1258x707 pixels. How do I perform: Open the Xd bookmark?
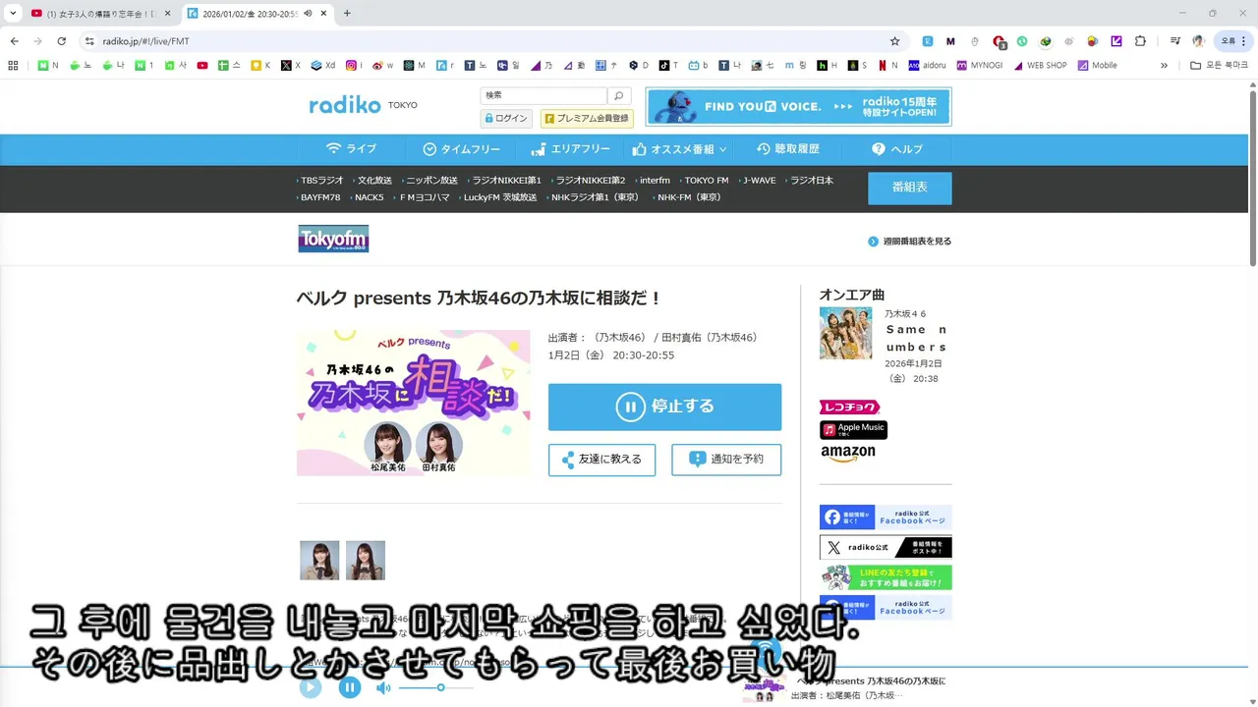tap(322, 65)
